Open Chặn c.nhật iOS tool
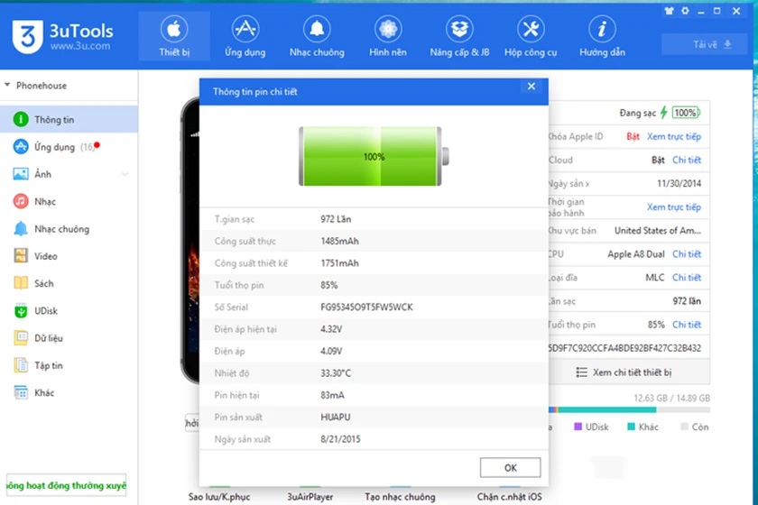The height and width of the screenshot is (505, 758). coord(509,496)
